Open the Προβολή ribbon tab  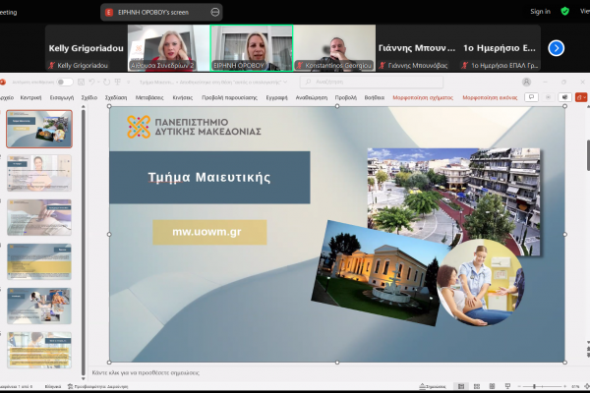(x=346, y=97)
